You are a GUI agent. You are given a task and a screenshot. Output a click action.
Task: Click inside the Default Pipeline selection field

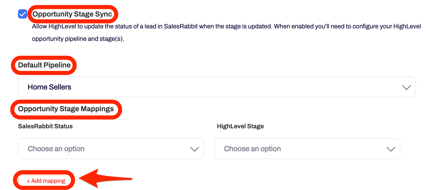point(217,87)
